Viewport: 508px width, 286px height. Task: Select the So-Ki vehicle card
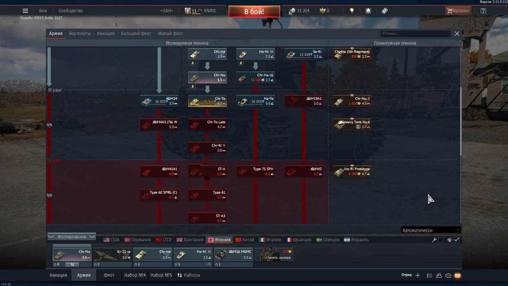click(304, 54)
